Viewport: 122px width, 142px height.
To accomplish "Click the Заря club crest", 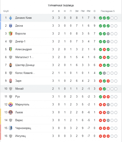I will click(11, 81).
